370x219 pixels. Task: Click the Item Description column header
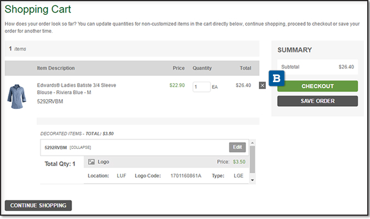[56, 68]
